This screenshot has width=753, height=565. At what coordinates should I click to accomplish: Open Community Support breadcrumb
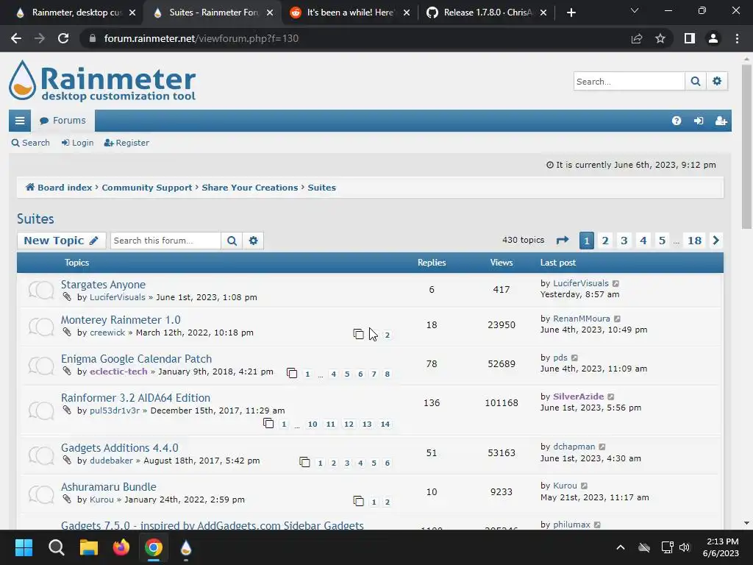tap(147, 188)
